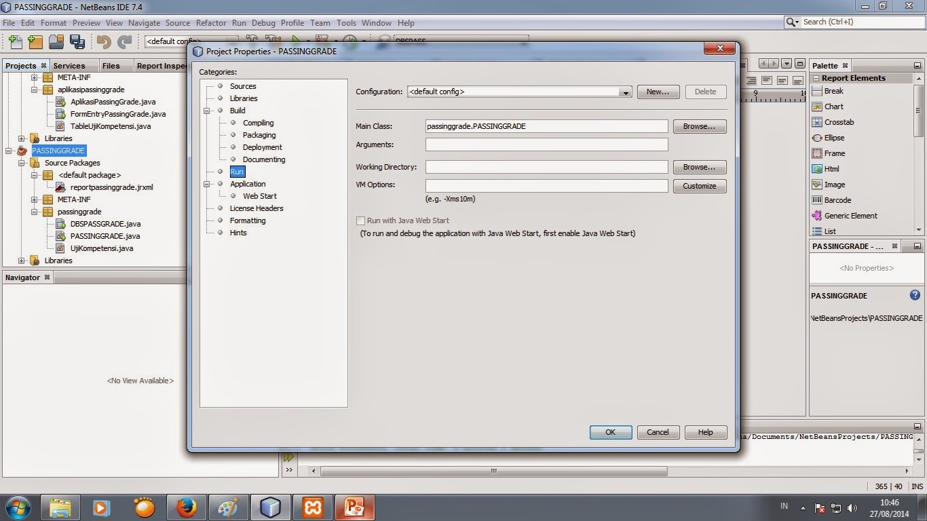Pick the Break element in the Palette
Image resolution: width=927 pixels, height=521 pixels.
[x=833, y=91]
